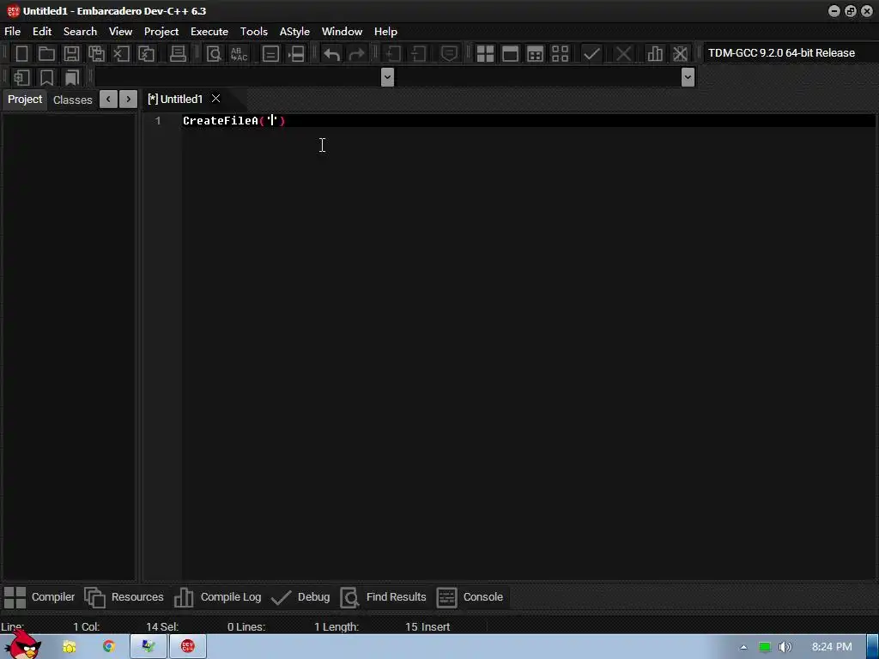Start debugging with the checkmark icon
This screenshot has width=879, height=659.
(591, 54)
